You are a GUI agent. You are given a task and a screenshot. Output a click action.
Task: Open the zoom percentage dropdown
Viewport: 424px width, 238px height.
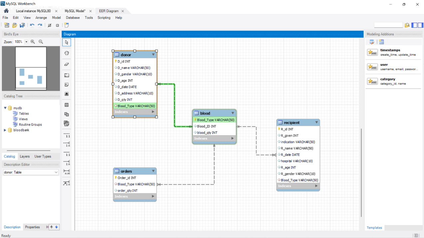(26, 42)
